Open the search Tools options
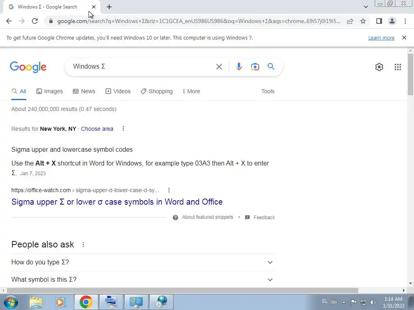414x310 pixels. click(268, 92)
